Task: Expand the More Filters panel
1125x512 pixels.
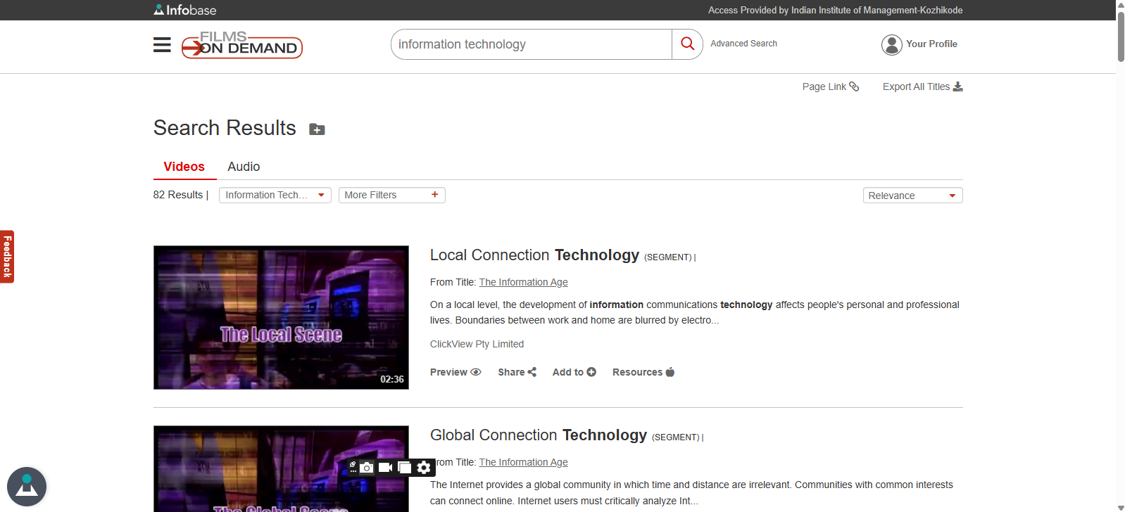Action: click(391, 196)
